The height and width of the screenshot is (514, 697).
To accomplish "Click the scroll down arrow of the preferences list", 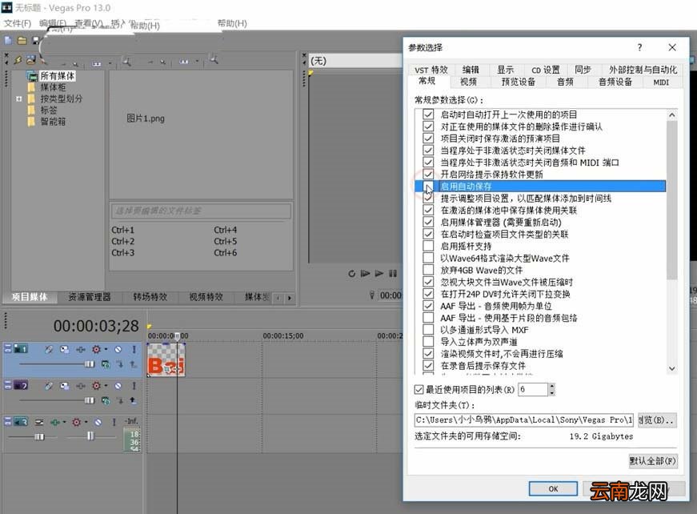I will click(672, 368).
